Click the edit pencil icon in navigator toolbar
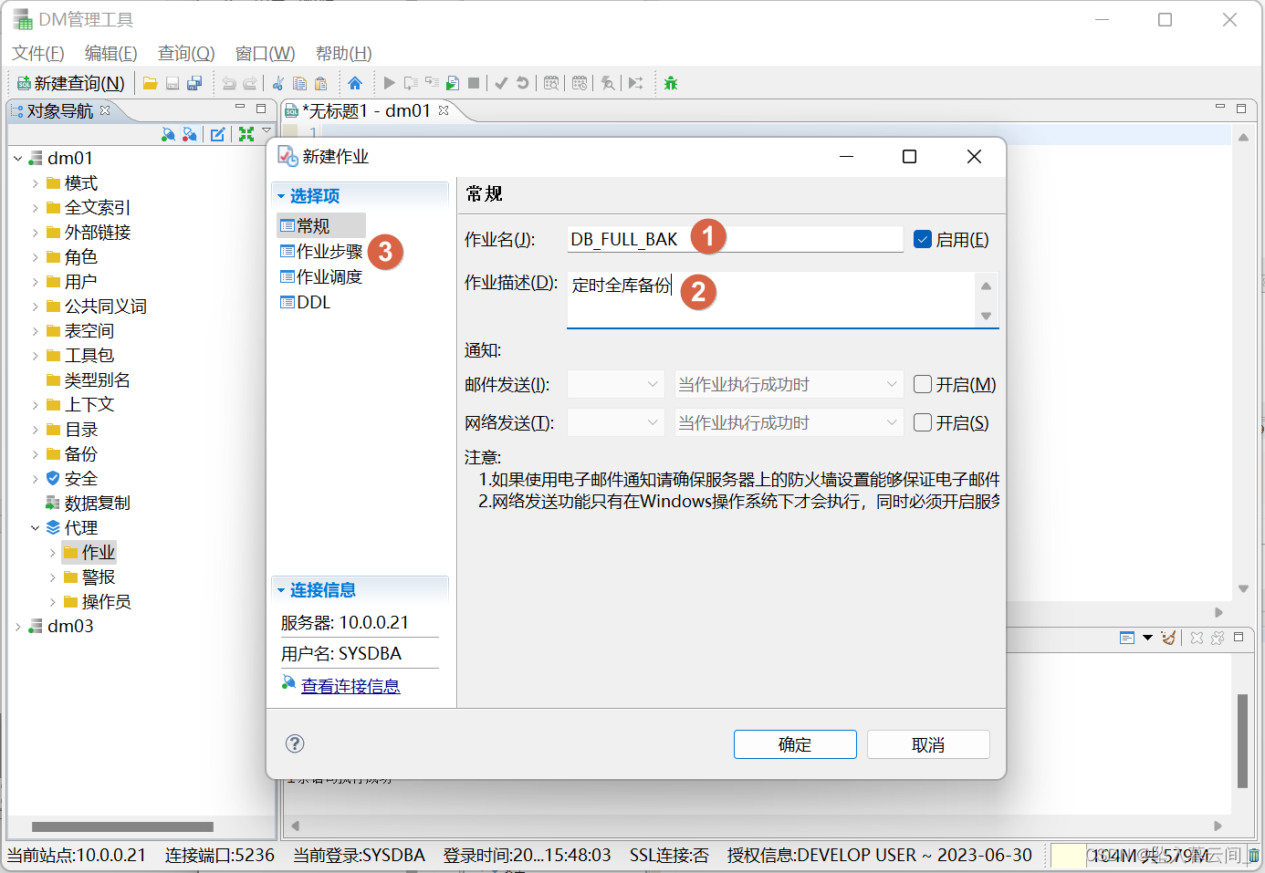Screen dimensions: 1265x873 tap(217, 134)
